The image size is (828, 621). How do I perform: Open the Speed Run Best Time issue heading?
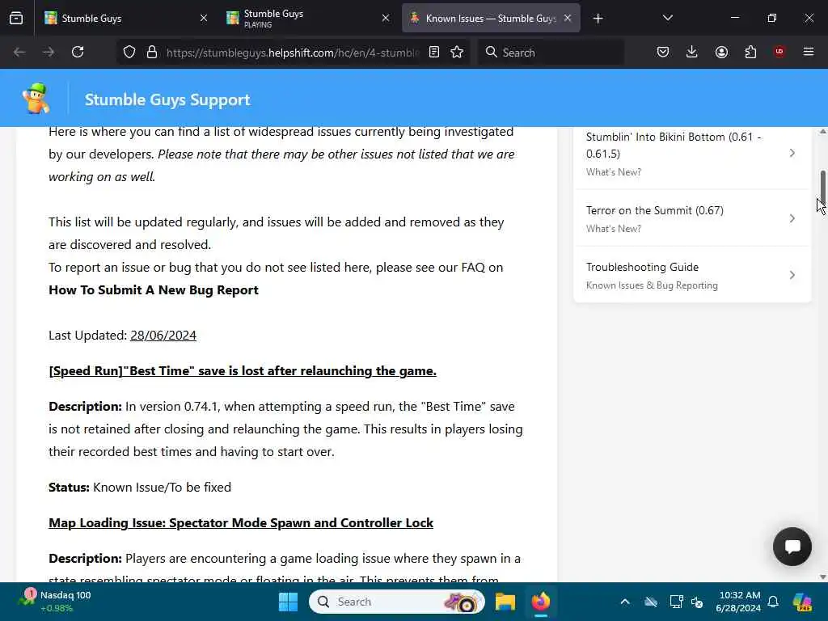click(x=243, y=370)
